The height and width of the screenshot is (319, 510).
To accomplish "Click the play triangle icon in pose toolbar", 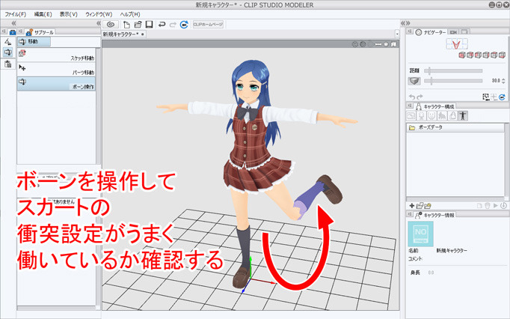I will [496, 206].
